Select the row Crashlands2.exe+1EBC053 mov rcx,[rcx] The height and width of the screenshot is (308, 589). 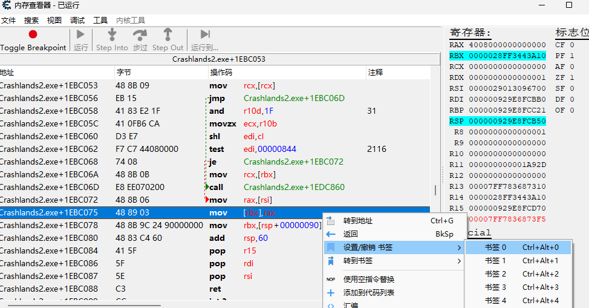(x=215, y=86)
